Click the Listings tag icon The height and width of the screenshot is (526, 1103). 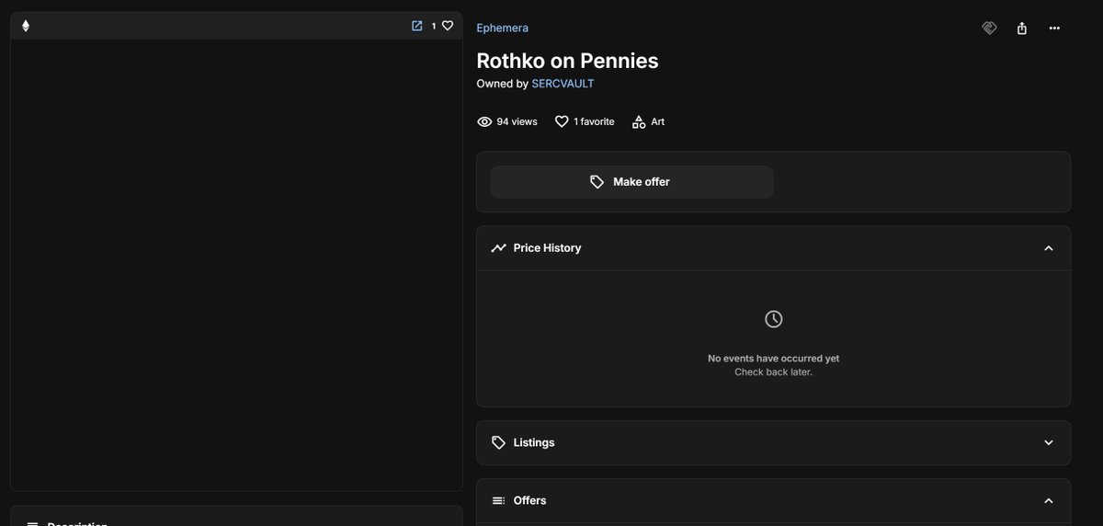point(498,442)
